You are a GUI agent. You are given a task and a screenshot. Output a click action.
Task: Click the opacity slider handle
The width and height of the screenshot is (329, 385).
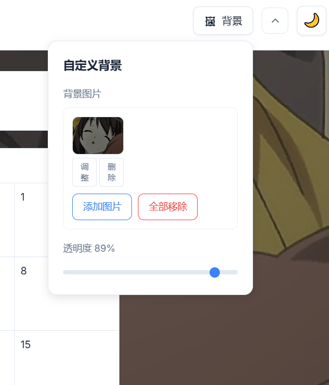click(214, 272)
